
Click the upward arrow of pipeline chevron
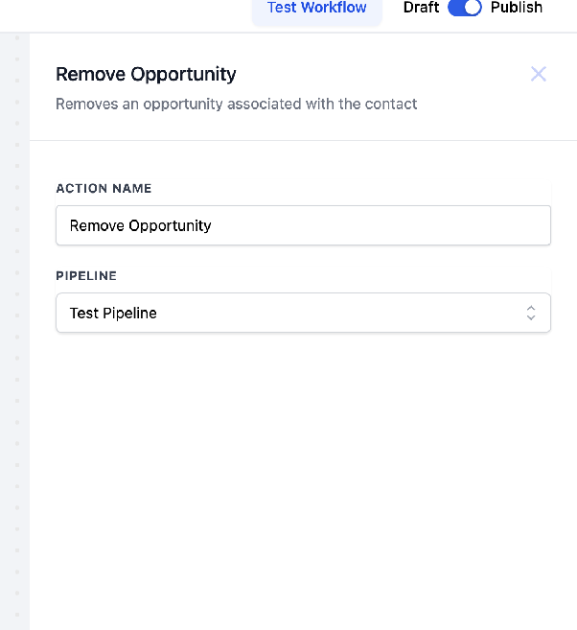coord(531,308)
